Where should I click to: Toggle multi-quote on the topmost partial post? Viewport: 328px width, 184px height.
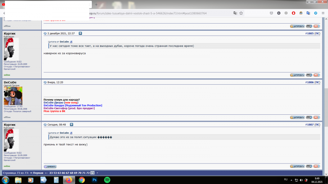[x=309, y=26]
